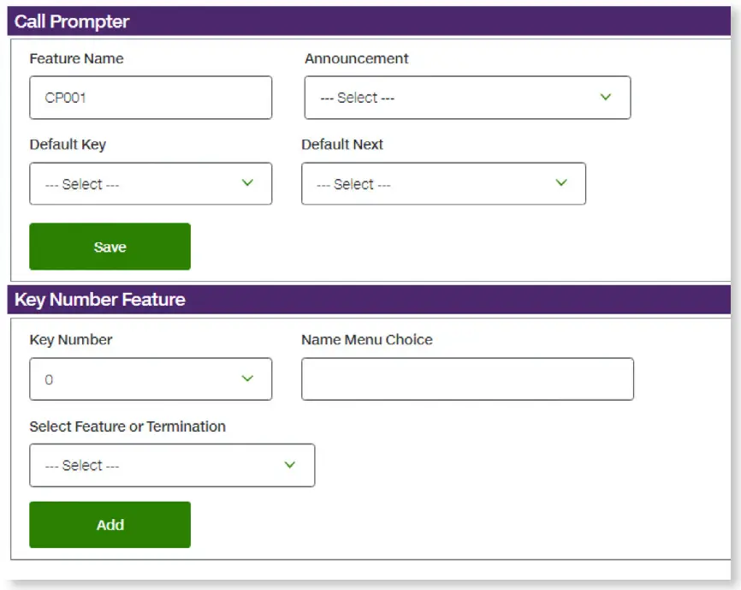This screenshot has height=590, width=741.
Task: Expand Select Feature or Termination dropdown
Action: [171, 466]
